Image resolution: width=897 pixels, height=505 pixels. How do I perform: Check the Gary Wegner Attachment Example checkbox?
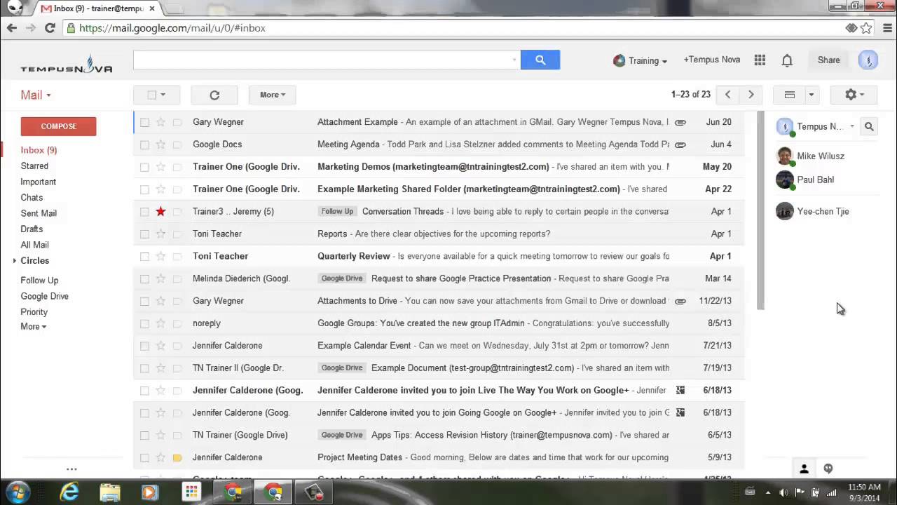(x=144, y=122)
